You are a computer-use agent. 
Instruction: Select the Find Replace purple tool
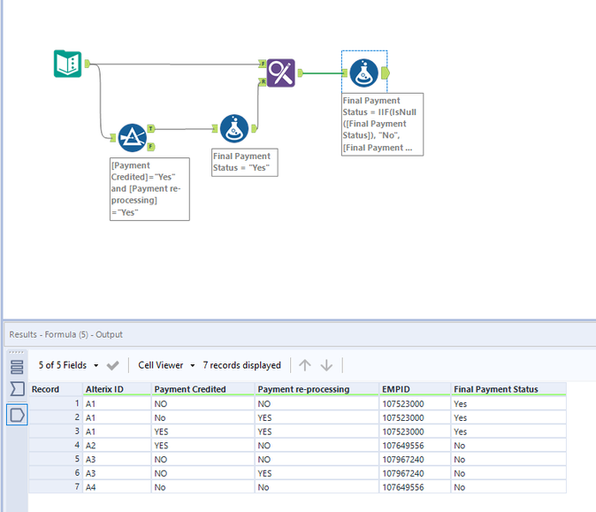(280, 73)
